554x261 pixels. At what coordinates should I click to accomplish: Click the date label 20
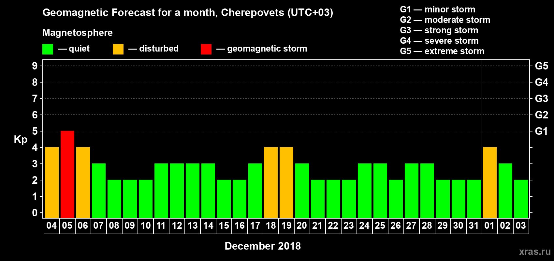pyautogui.click(x=302, y=226)
